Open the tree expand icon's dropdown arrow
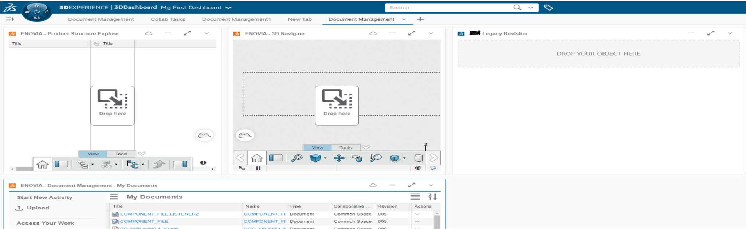Screen dimensions: 746x229 (x=93, y=165)
